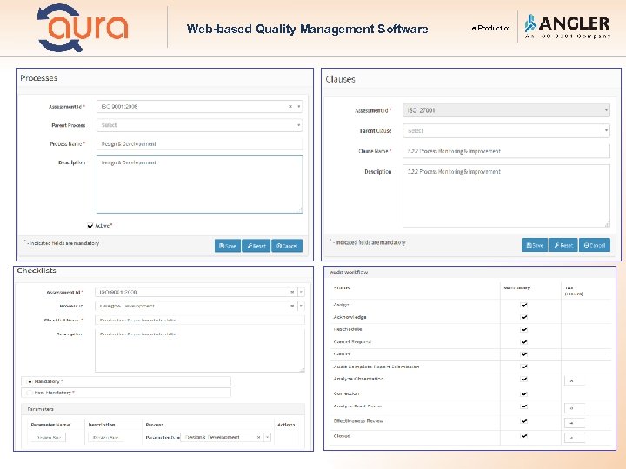
Task: Click the Process Name field in Processes
Action: 199,144
